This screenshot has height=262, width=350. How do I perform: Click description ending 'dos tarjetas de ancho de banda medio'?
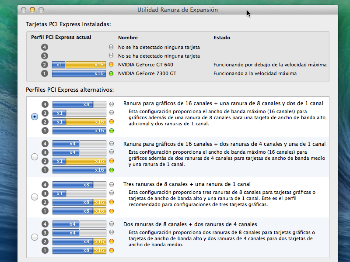coord(222,238)
